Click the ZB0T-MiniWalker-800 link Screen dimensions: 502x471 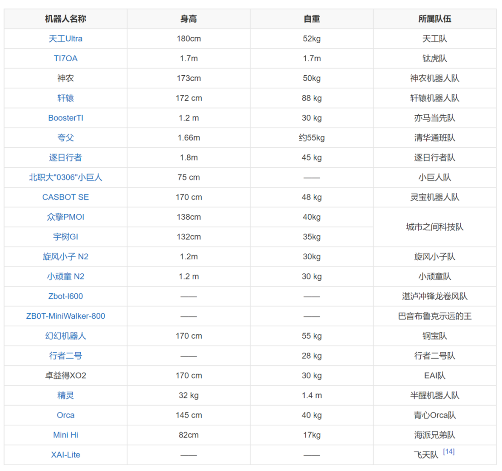[x=65, y=316]
